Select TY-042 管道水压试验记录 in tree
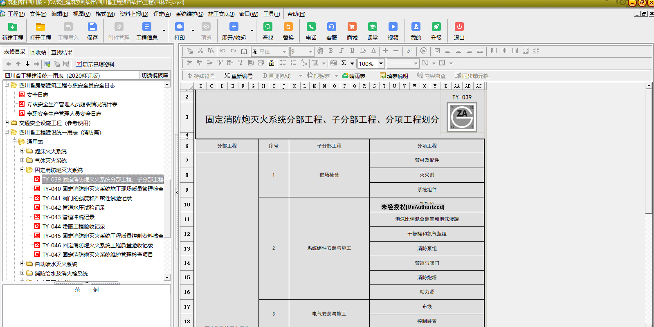Screen dimensions: 654x327 pos(74,208)
